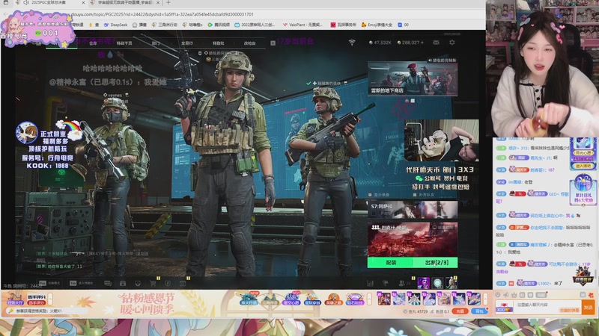
Task: Select the 巴克什 map card
Action: tap(413, 240)
